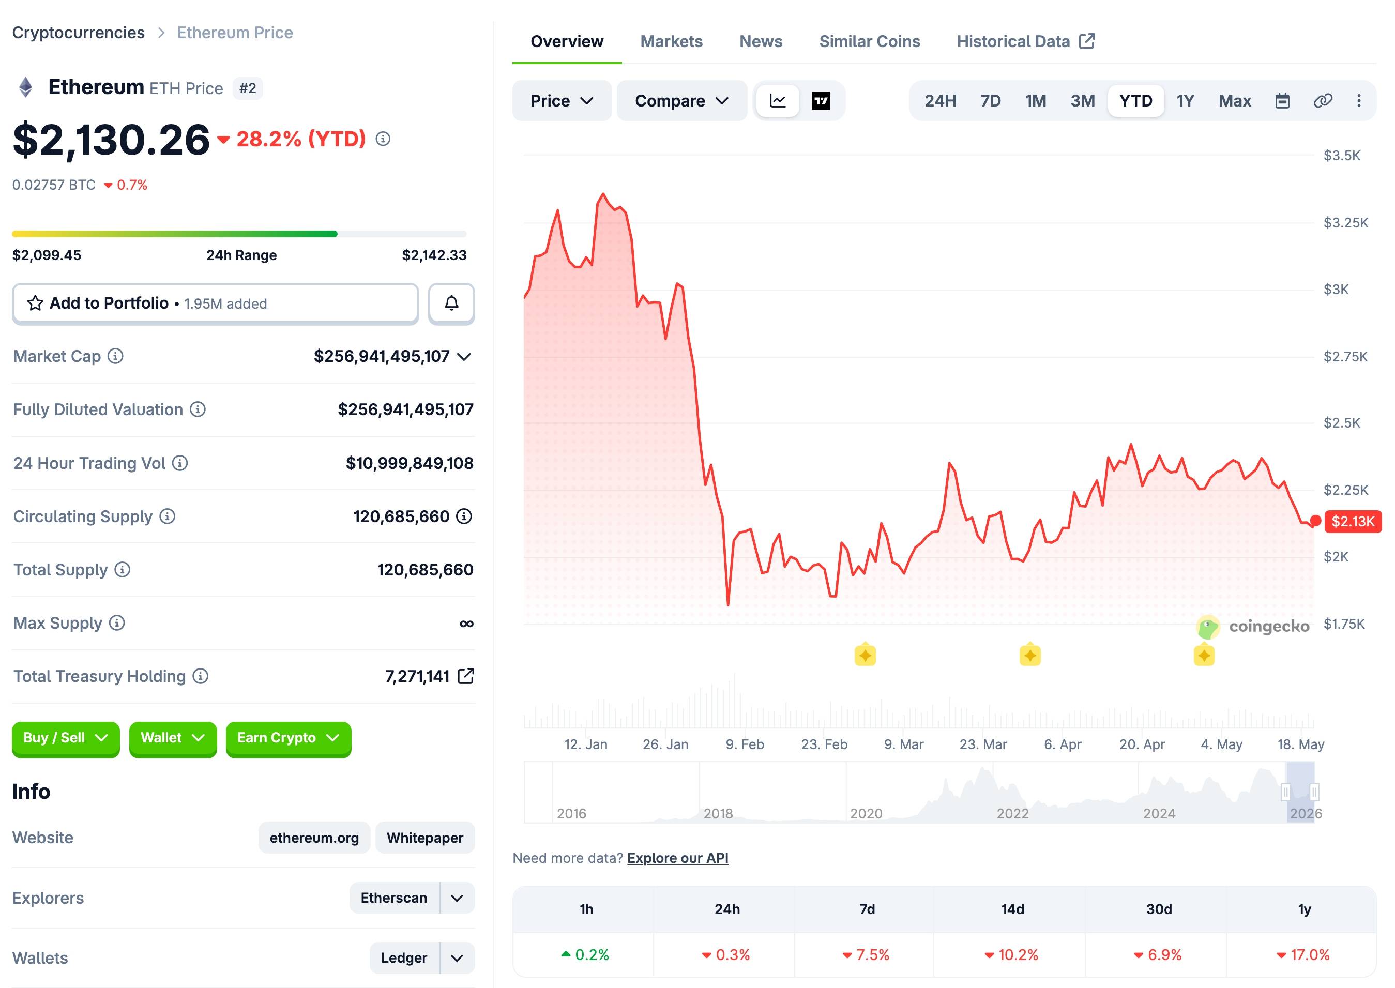This screenshot has height=988, width=1395.
Task: Open Ledger wallet link
Action: [404, 958]
